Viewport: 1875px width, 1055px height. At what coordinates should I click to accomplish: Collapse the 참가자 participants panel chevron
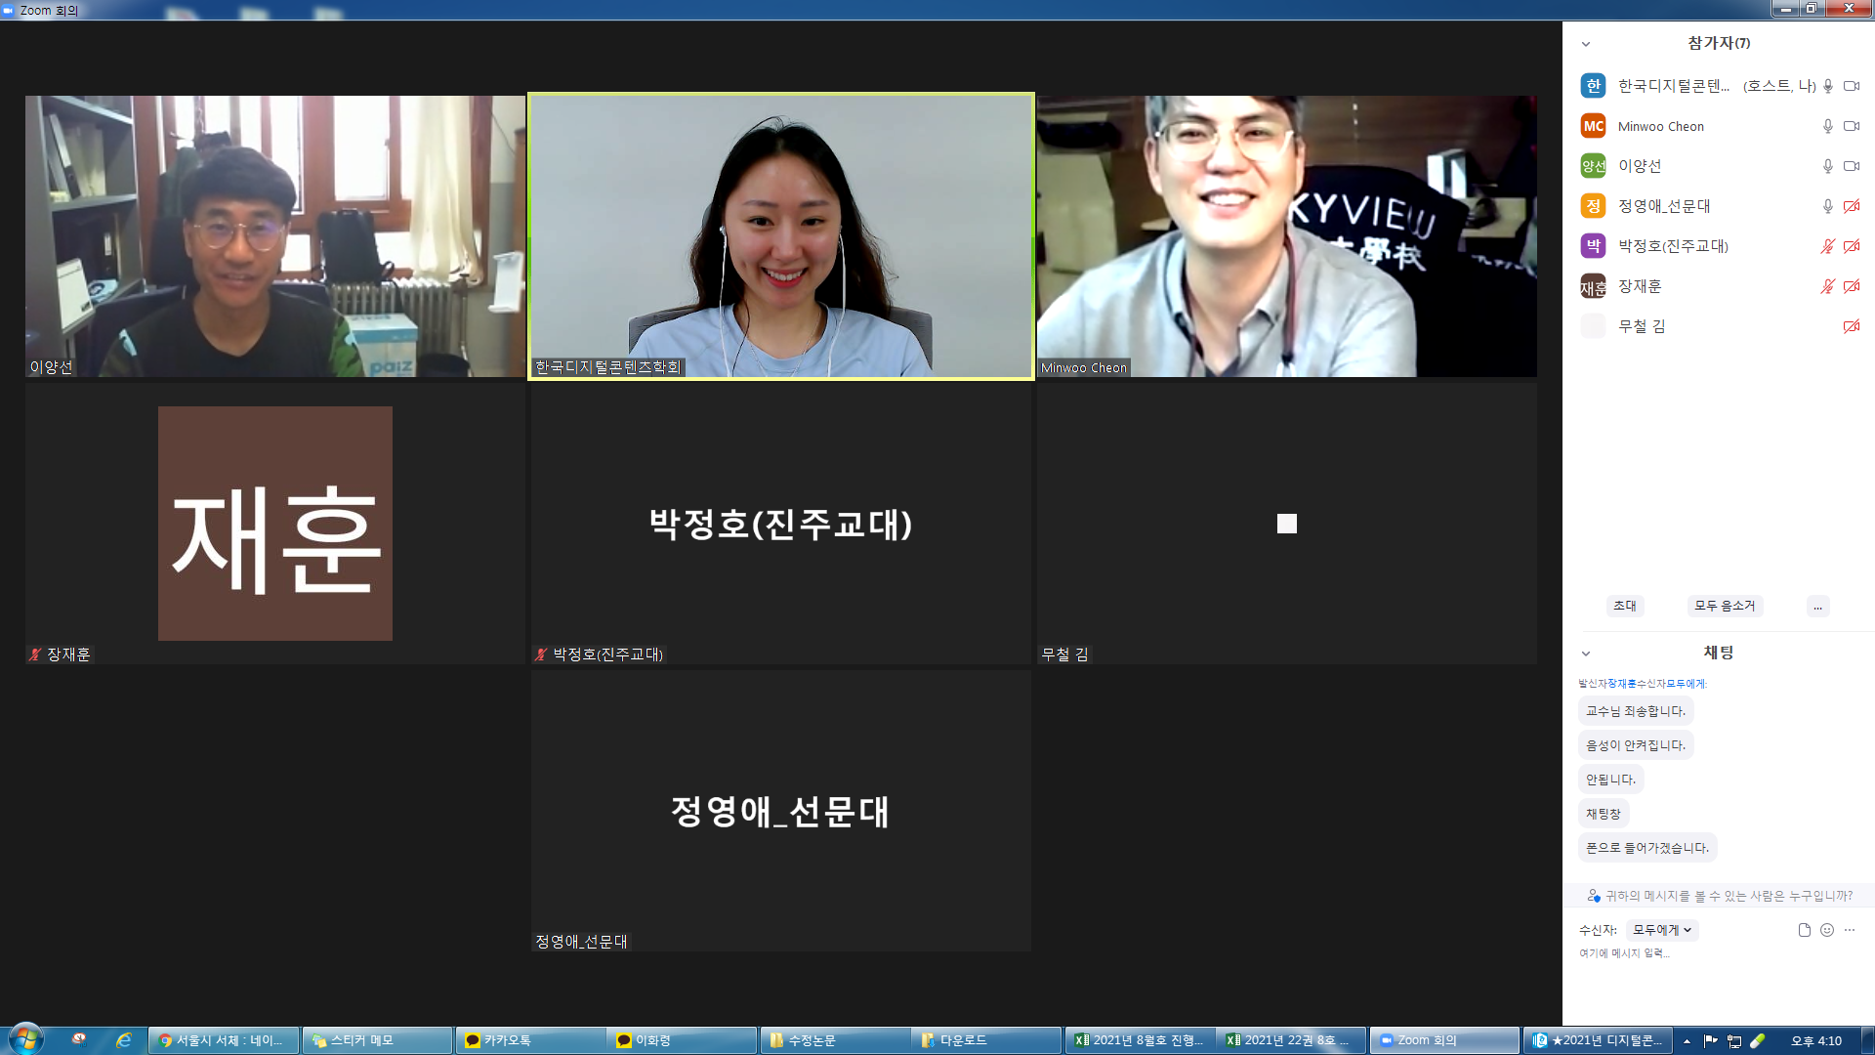1586,44
